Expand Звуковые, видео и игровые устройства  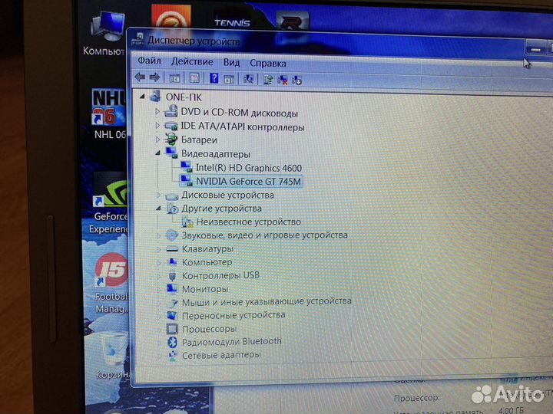click(x=159, y=235)
